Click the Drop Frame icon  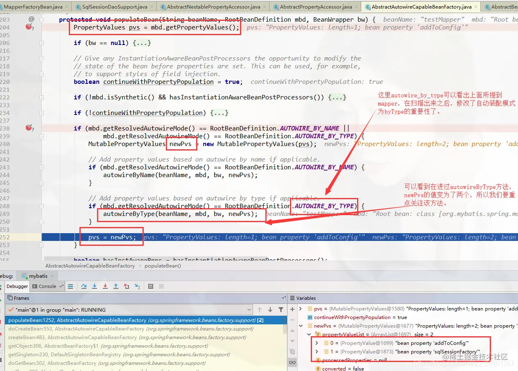pos(127,286)
